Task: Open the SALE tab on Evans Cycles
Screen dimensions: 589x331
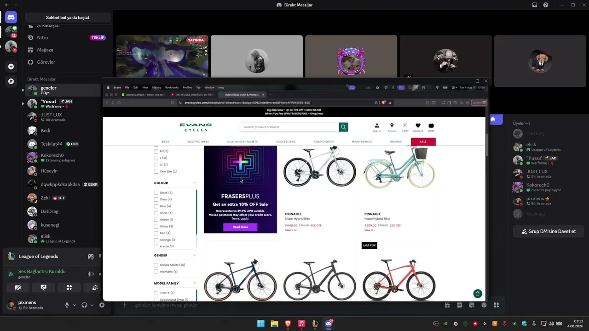Action: coord(423,142)
